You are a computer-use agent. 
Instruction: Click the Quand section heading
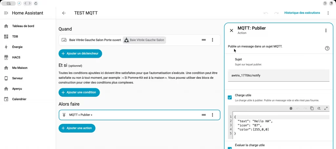[65, 29]
